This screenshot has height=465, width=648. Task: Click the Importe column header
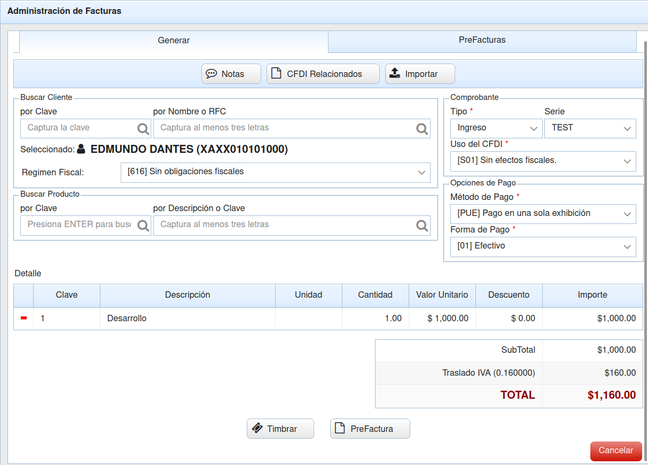click(x=592, y=295)
